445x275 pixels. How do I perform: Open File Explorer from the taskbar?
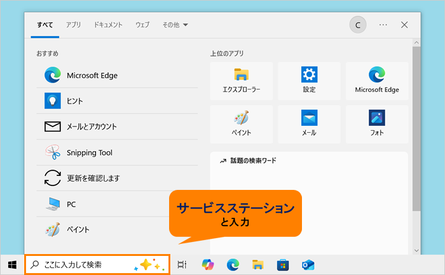pos(258,265)
